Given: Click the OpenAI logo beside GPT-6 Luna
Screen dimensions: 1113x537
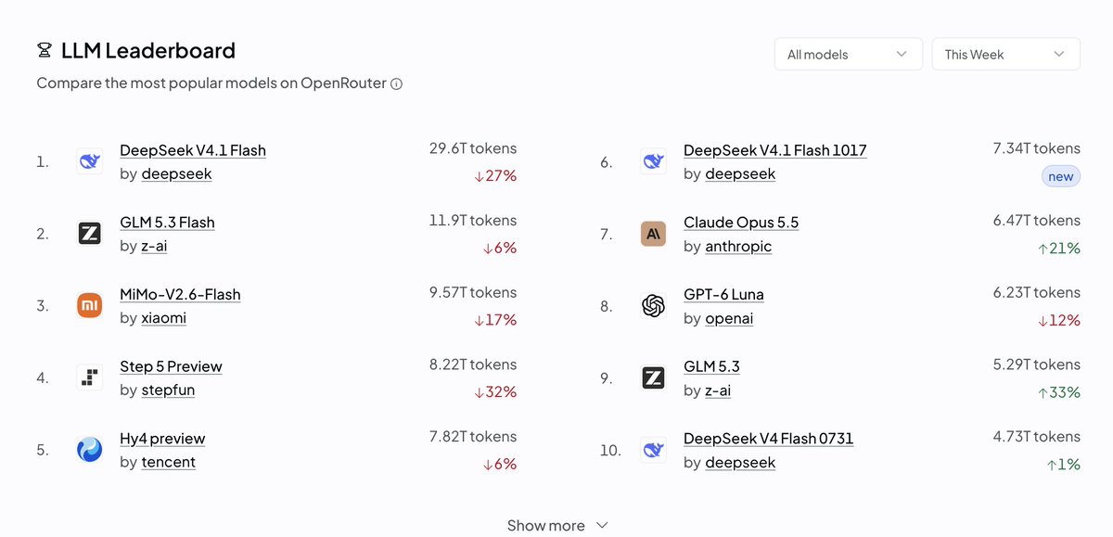Looking at the screenshot, I should (653, 305).
